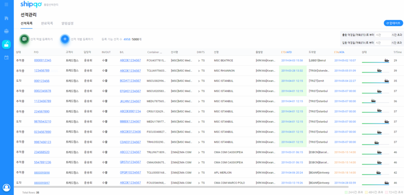The width and height of the screenshot is (404, 195).
Task: Select vessel name MSC BEATRICE
Action: tap(223, 60)
